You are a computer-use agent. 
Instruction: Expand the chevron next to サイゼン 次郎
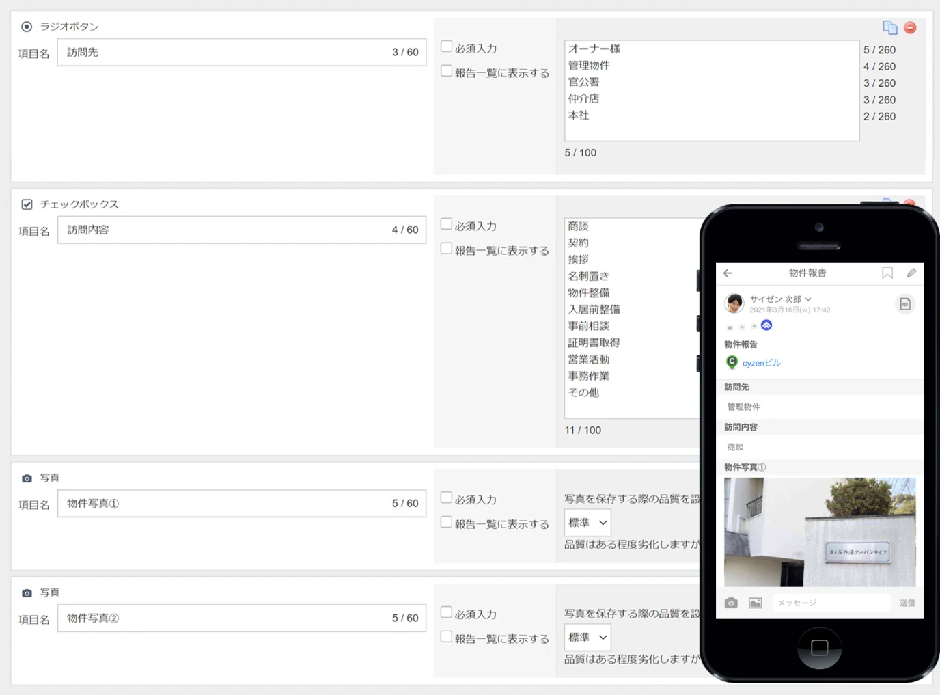808,299
